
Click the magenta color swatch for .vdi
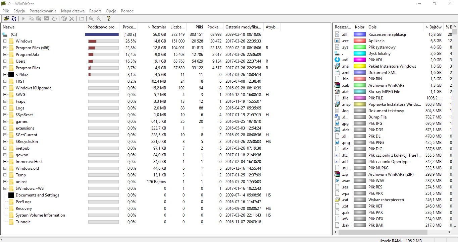(359, 60)
